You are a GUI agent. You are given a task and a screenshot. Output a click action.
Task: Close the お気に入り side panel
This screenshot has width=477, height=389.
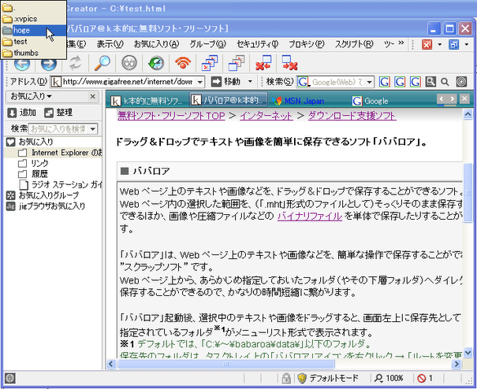tap(93, 97)
